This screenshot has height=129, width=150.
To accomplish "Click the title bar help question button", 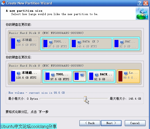I will click(140, 3).
